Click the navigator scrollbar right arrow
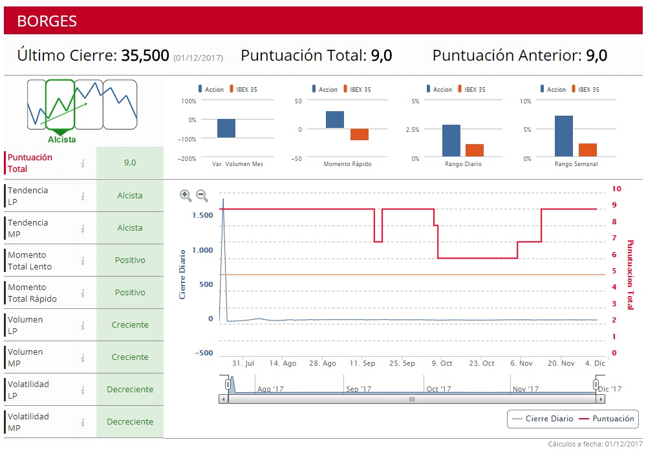The image size is (646, 453). 599,399
